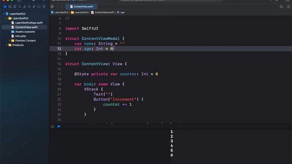Click console output number 1
Screen dimensions: 292x164
click(x=172, y=132)
